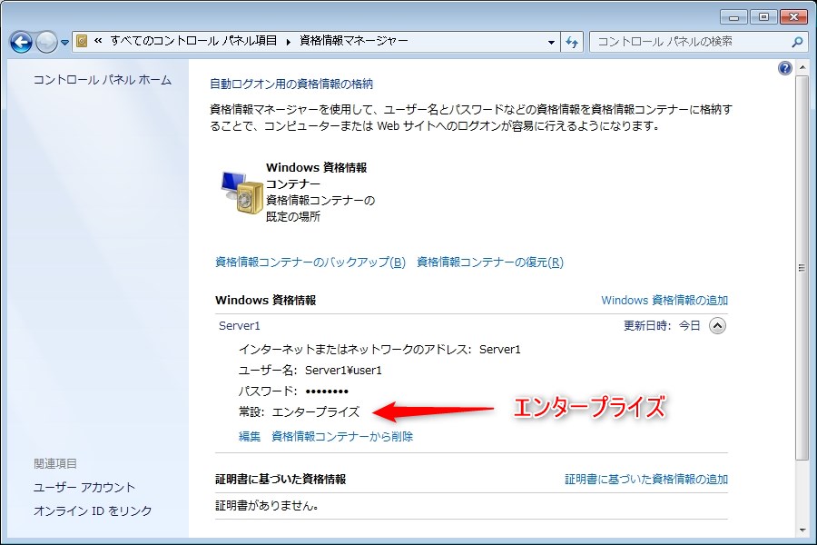Select the Server1 credential entry
Screen dimensions: 817x545
pos(240,326)
